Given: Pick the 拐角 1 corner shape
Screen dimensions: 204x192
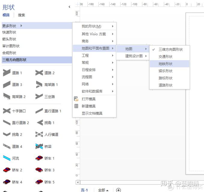Looking at the screenshot, I should tap(45, 123).
